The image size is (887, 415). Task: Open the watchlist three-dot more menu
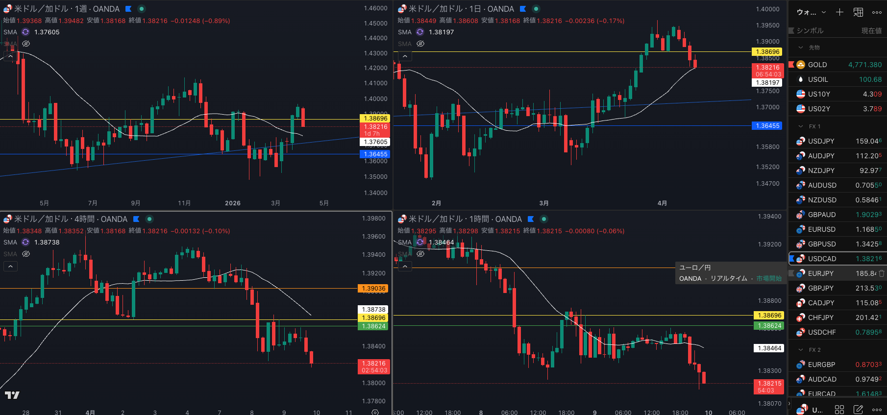(877, 12)
